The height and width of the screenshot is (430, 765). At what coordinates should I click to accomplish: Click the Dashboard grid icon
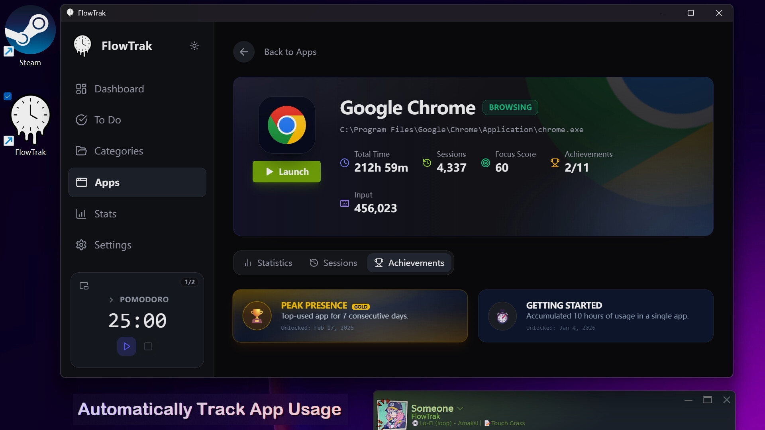click(81, 89)
